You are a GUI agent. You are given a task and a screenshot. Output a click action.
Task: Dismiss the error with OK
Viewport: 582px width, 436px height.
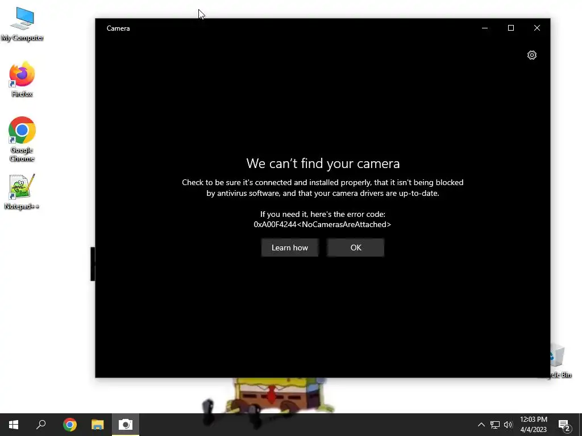[x=356, y=248]
